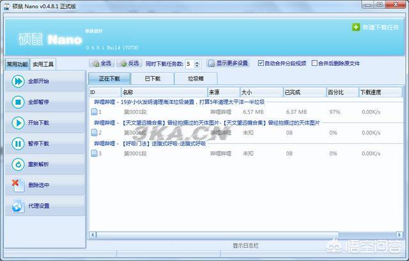
Task: Click the 硕鼠 app icon in title bar
Action: pyautogui.click(x=7, y=6)
